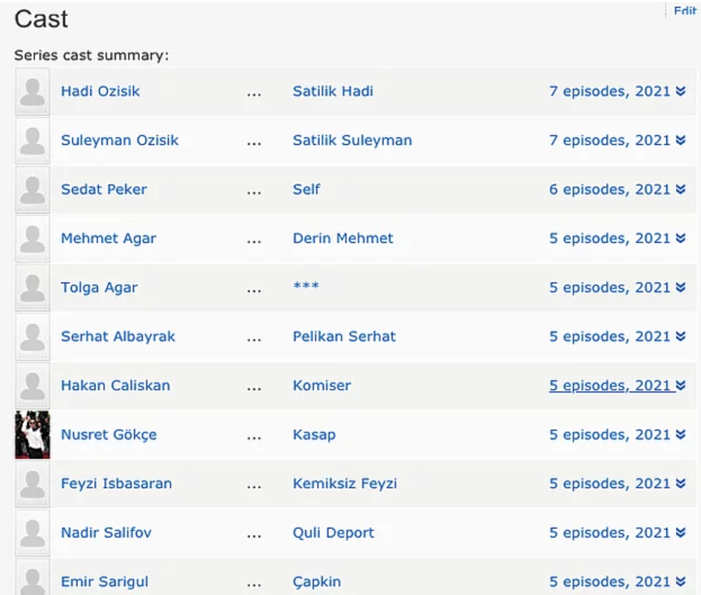Viewport: 701px width, 595px height.
Task: Click Hadi Ozisik's placeholder avatar icon
Action: click(x=32, y=92)
